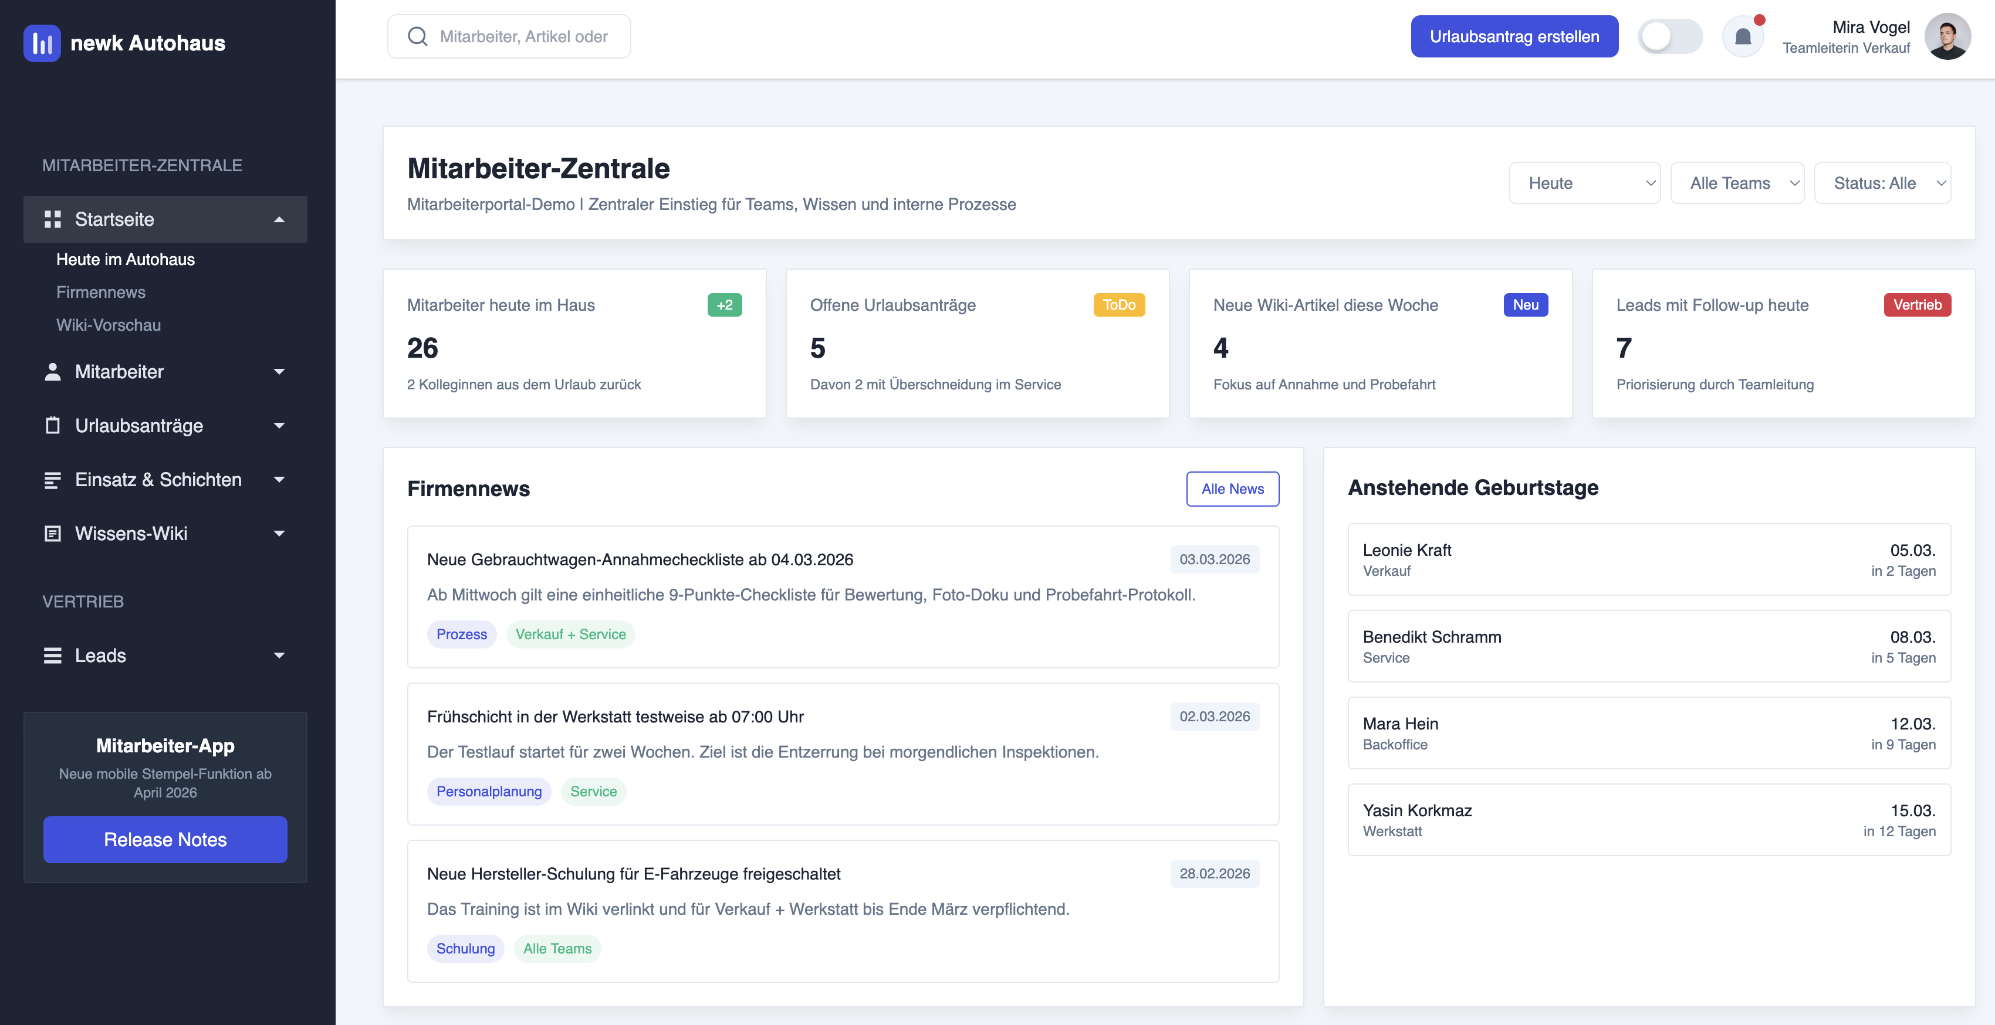The height and width of the screenshot is (1025, 1995).
Task: Open the Heute date dropdown
Action: tap(1584, 183)
